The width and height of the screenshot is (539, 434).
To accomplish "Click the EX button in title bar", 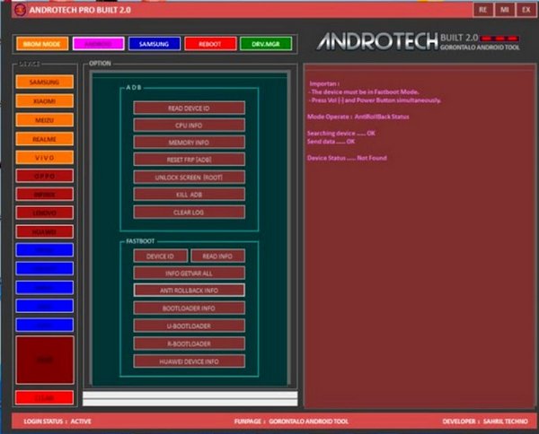I will (526, 10).
